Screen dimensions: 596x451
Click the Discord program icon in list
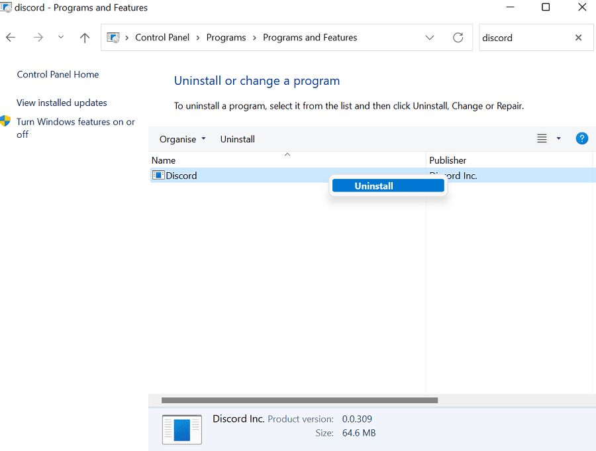tap(158, 175)
